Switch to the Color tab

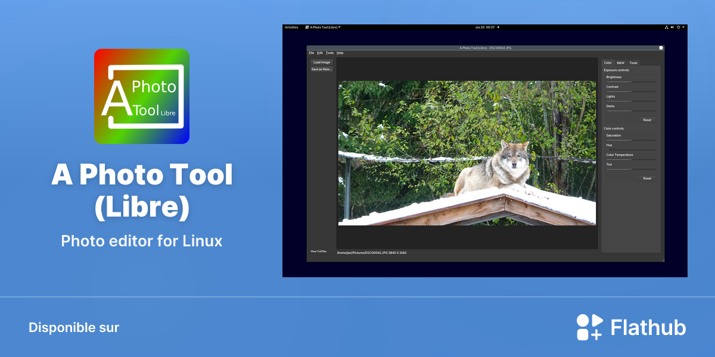[608, 62]
